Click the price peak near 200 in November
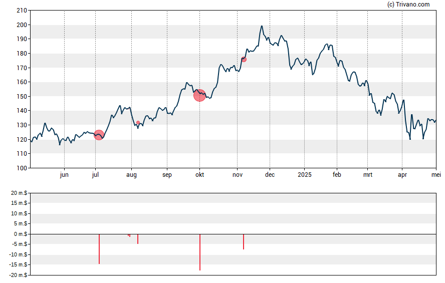Viewport: 445px width, 283px height. point(262,26)
